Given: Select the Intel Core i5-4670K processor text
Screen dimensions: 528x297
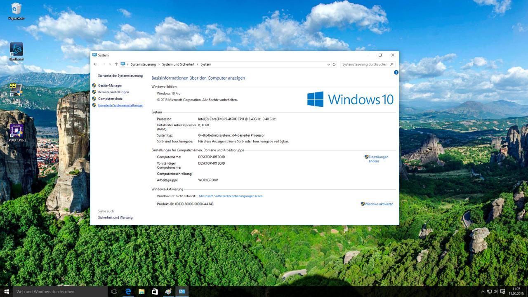Looking at the screenshot, I should (x=237, y=119).
